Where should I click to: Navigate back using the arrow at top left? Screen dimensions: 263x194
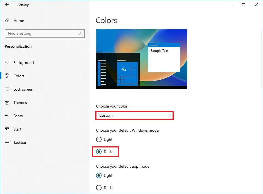[x=7, y=5]
